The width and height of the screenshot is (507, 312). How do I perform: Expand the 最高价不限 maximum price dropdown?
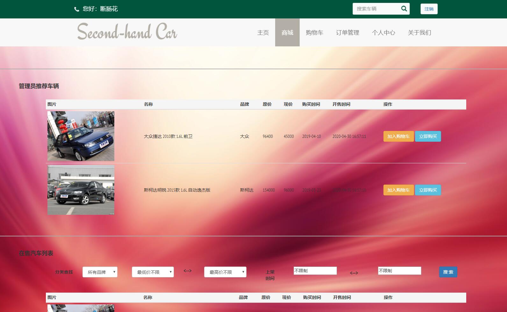coord(225,272)
